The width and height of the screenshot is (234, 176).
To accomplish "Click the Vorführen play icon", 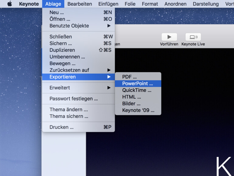I will pos(169,37).
